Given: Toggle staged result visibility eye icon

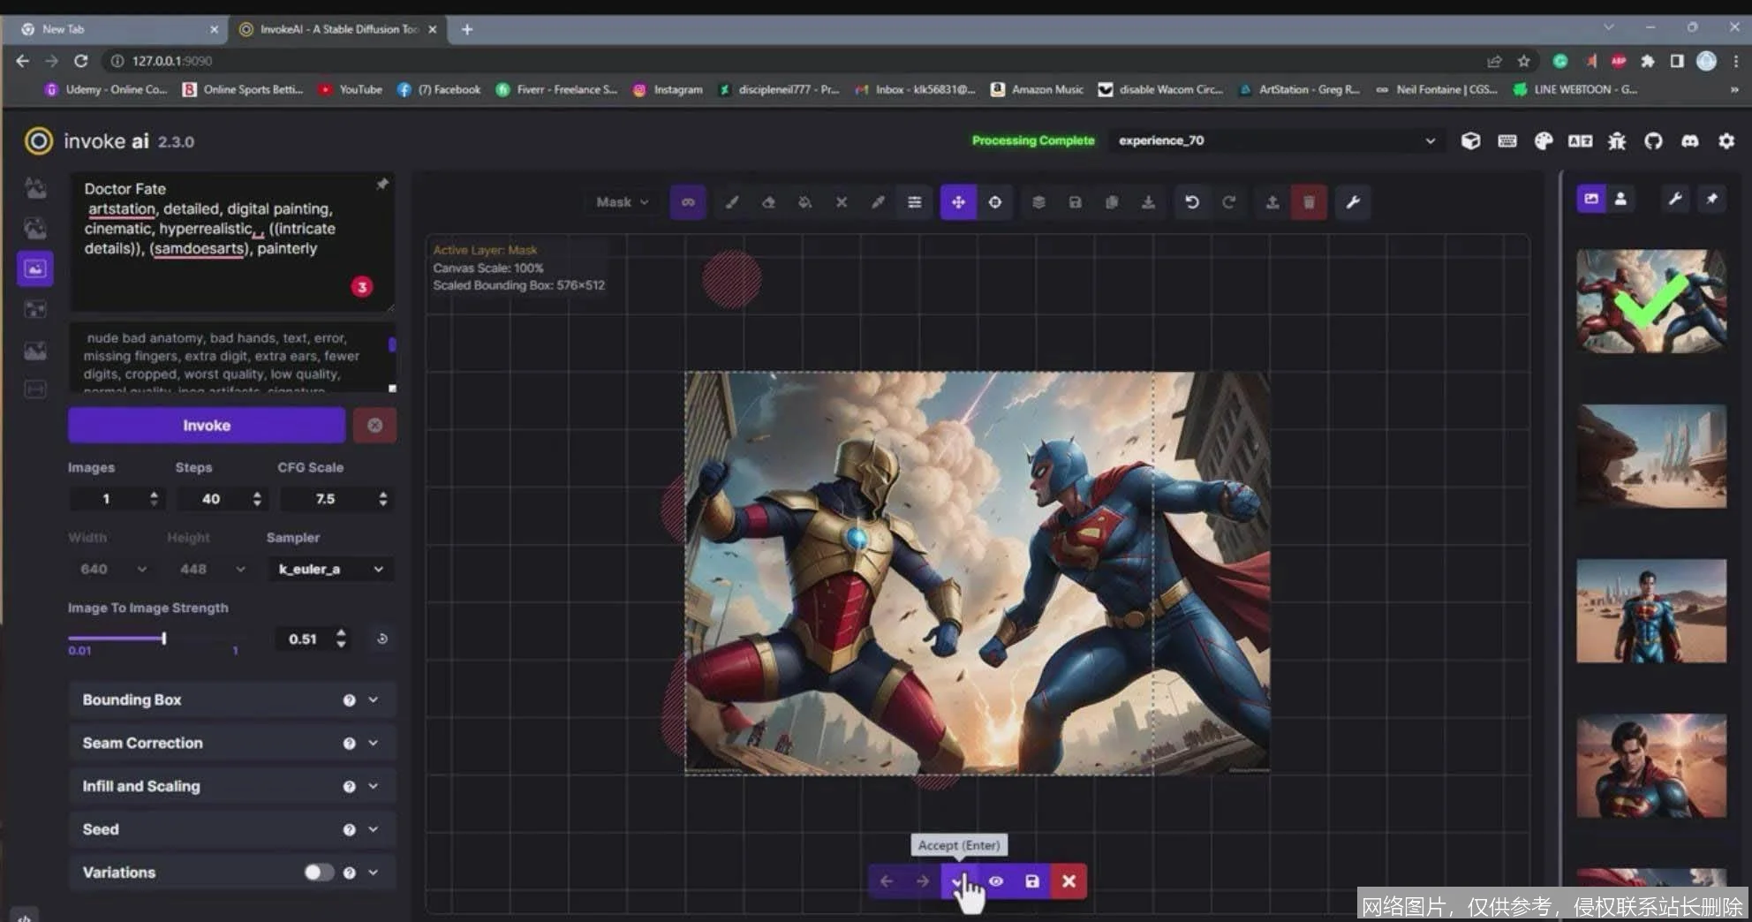Looking at the screenshot, I should tap(996, 881).
